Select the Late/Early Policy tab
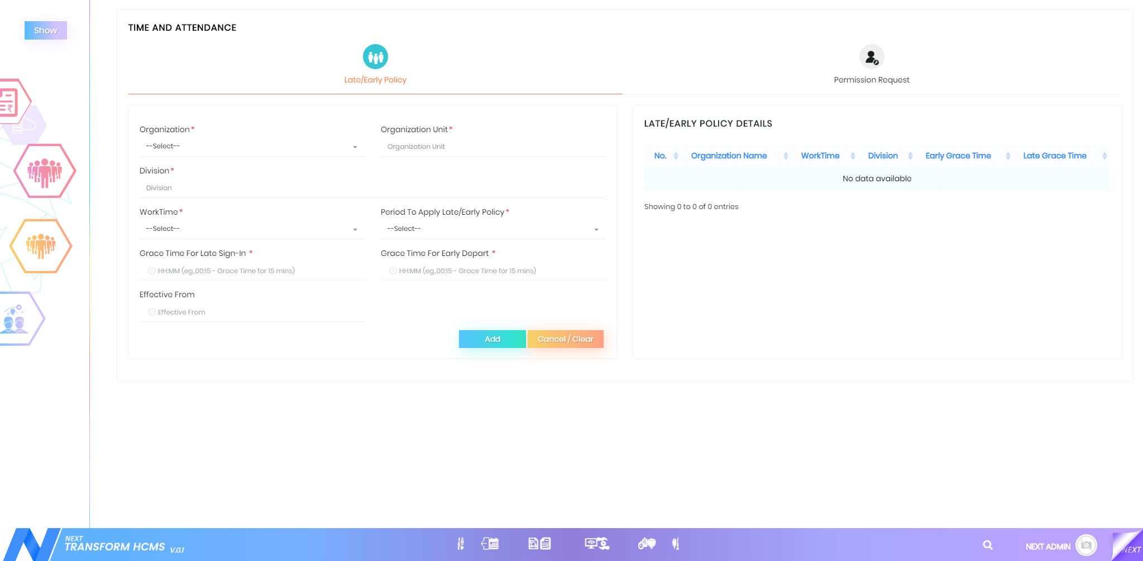The width and height of the screenshot is (1143, 561). coord(375,65)
